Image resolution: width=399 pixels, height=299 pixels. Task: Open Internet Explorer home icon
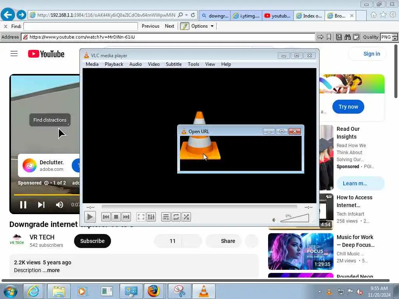(x=373, y=15)
